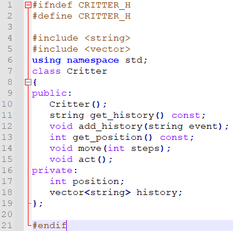Click the 'private:' access specifier
233x231 pixels.
pos(55,171)
